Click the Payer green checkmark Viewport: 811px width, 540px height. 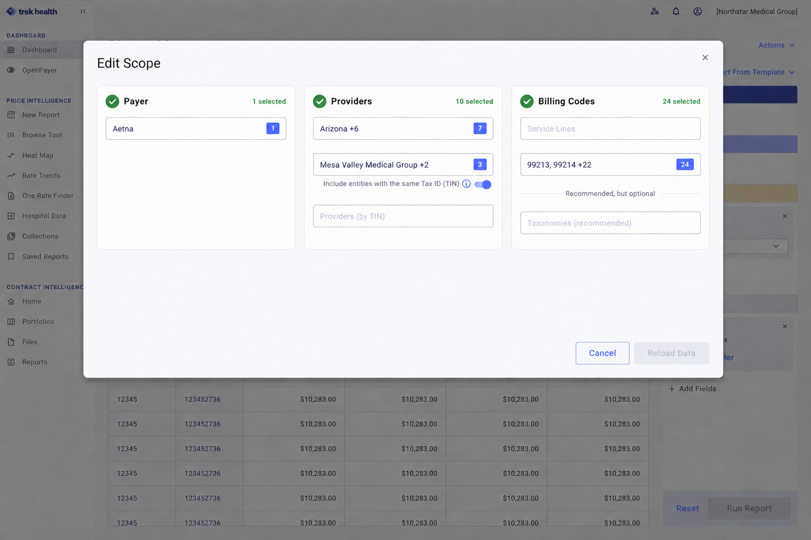click(x=112, y=101)
